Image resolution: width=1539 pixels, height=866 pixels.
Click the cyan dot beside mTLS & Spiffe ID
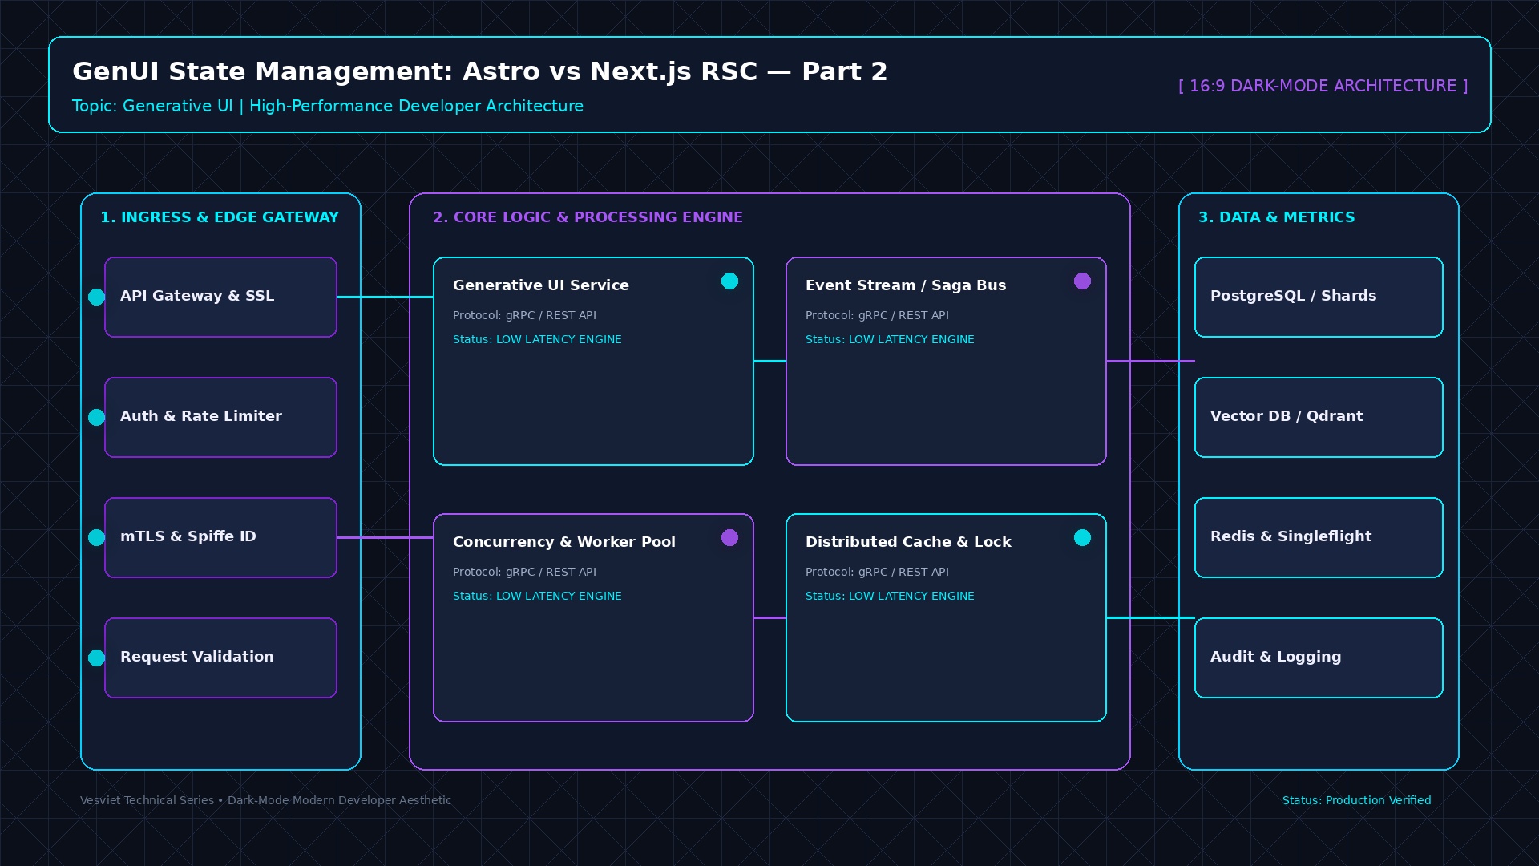[x=96, y=538]
